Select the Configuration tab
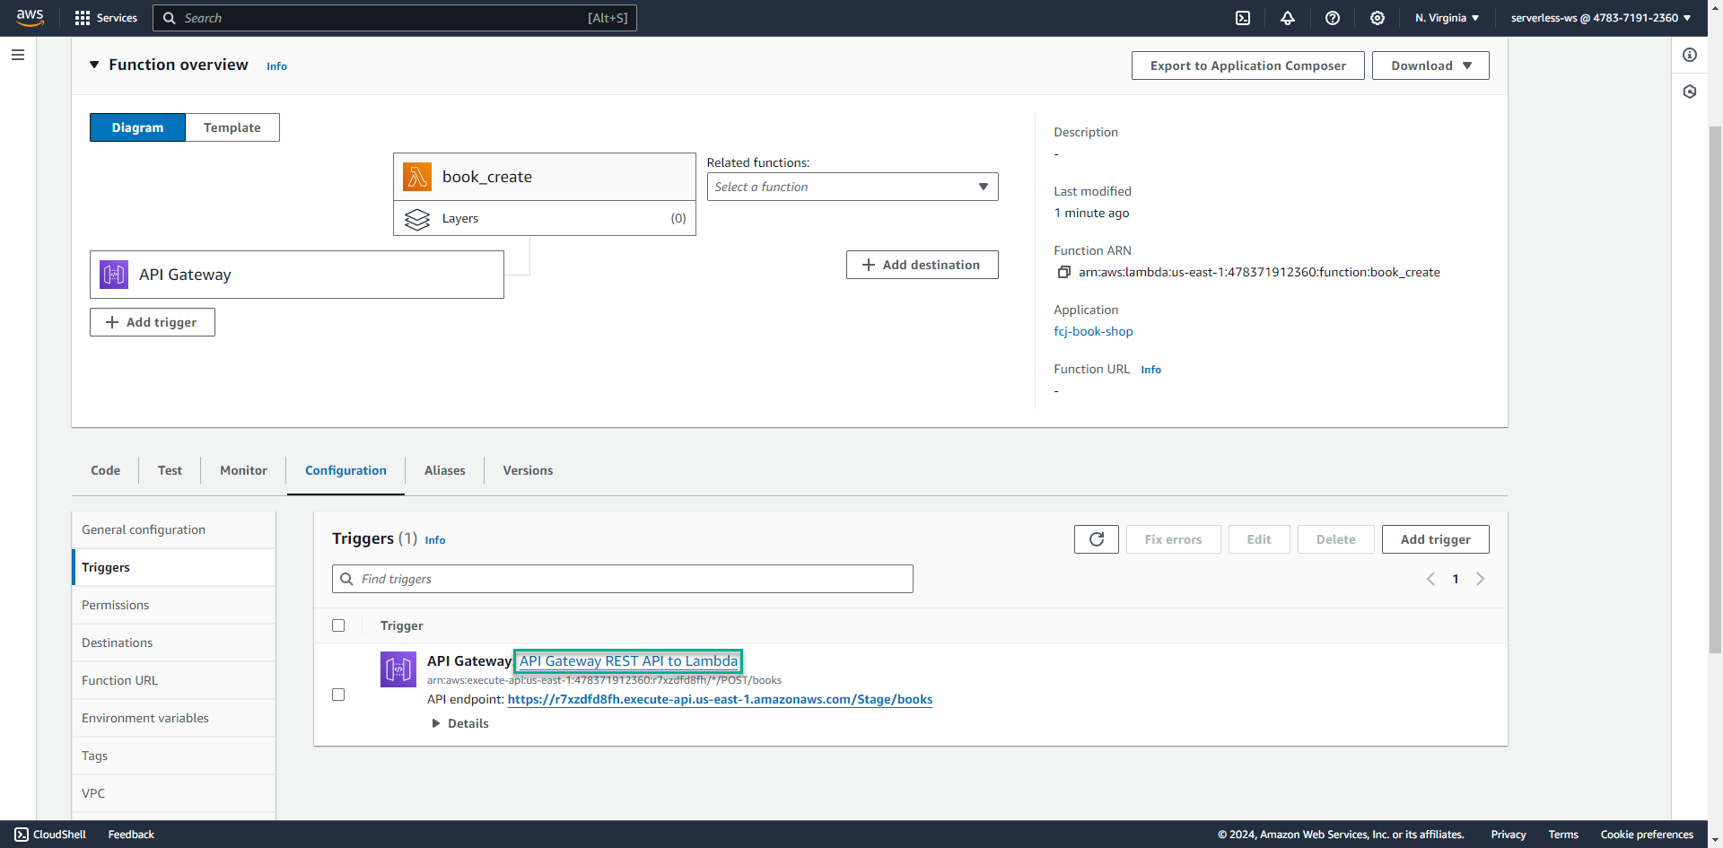 pyautogui.click(x=345, y=470)
